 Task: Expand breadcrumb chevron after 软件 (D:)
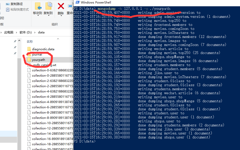(x=35, y=32)
